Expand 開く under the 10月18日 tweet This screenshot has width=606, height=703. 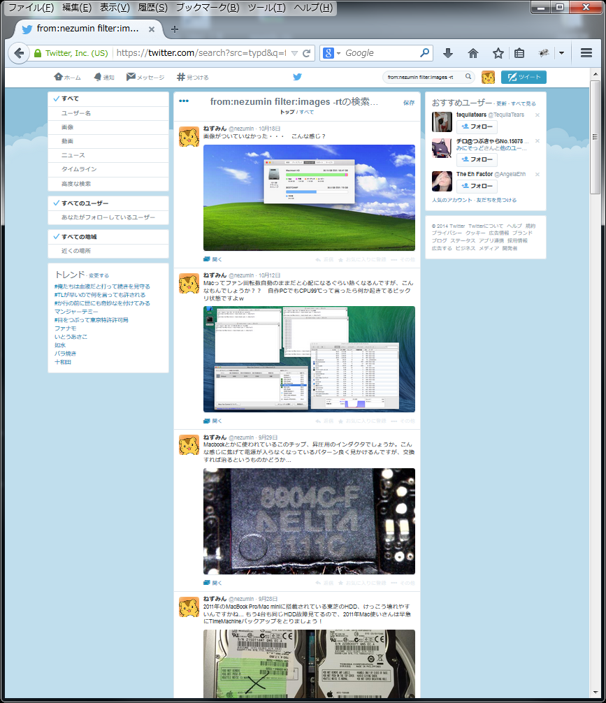point(213,259)
